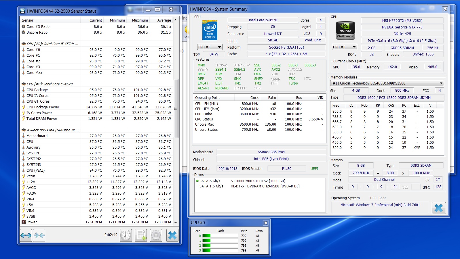The width and height of the screenshot is (460, 259).
Task: Click the ASRock B85 Pro4 sensor group icon
Action: coord(24,130)
